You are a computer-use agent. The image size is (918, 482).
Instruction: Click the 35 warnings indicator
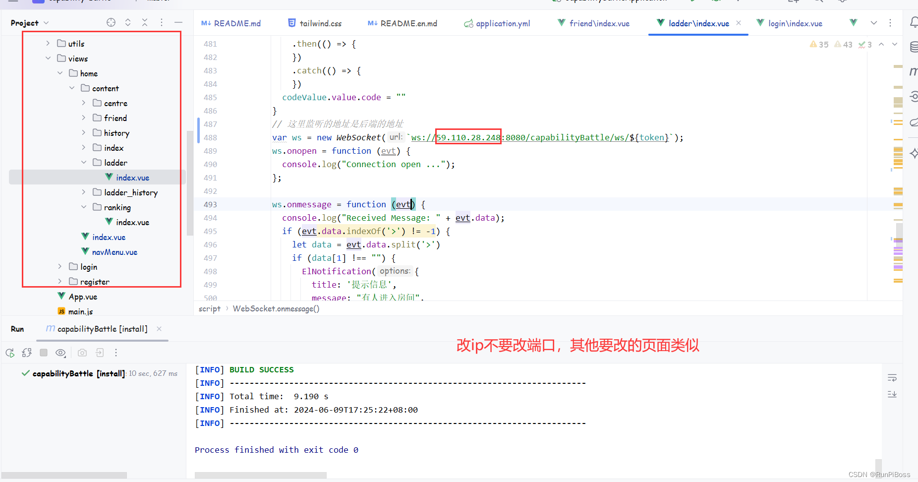819,44
